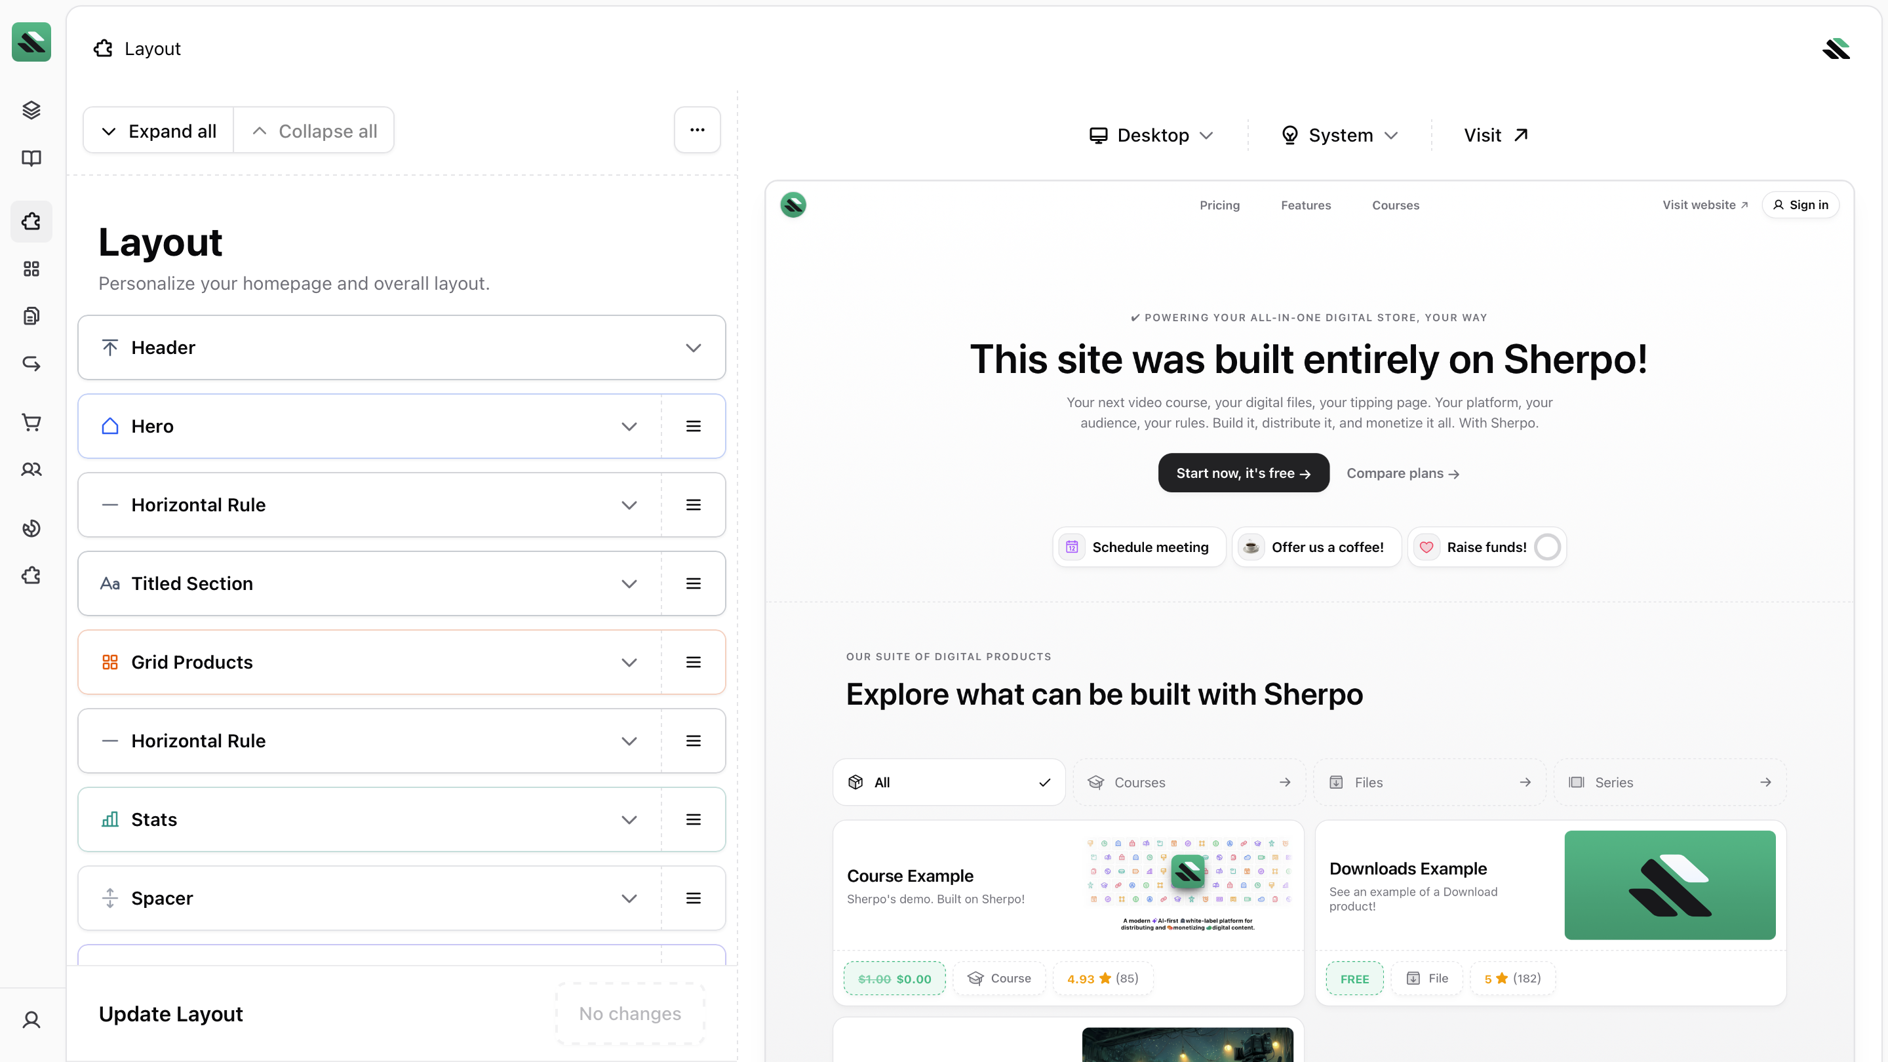Open the layers icon in sidebar
This screenshot has height=1062, width=1888.
pyautogui.click(x=31, y=110)
